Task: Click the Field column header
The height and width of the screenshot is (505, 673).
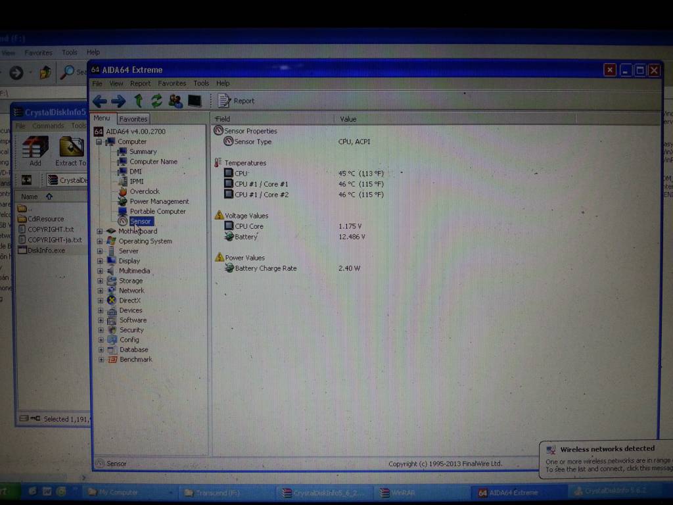Action: pyautogui.click(x=272, y=119)
